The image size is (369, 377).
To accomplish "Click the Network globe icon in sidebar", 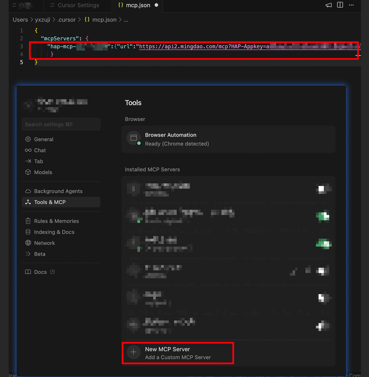I will click(x=28, y=243).
